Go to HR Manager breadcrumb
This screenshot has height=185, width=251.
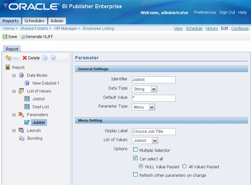point(66,29)
